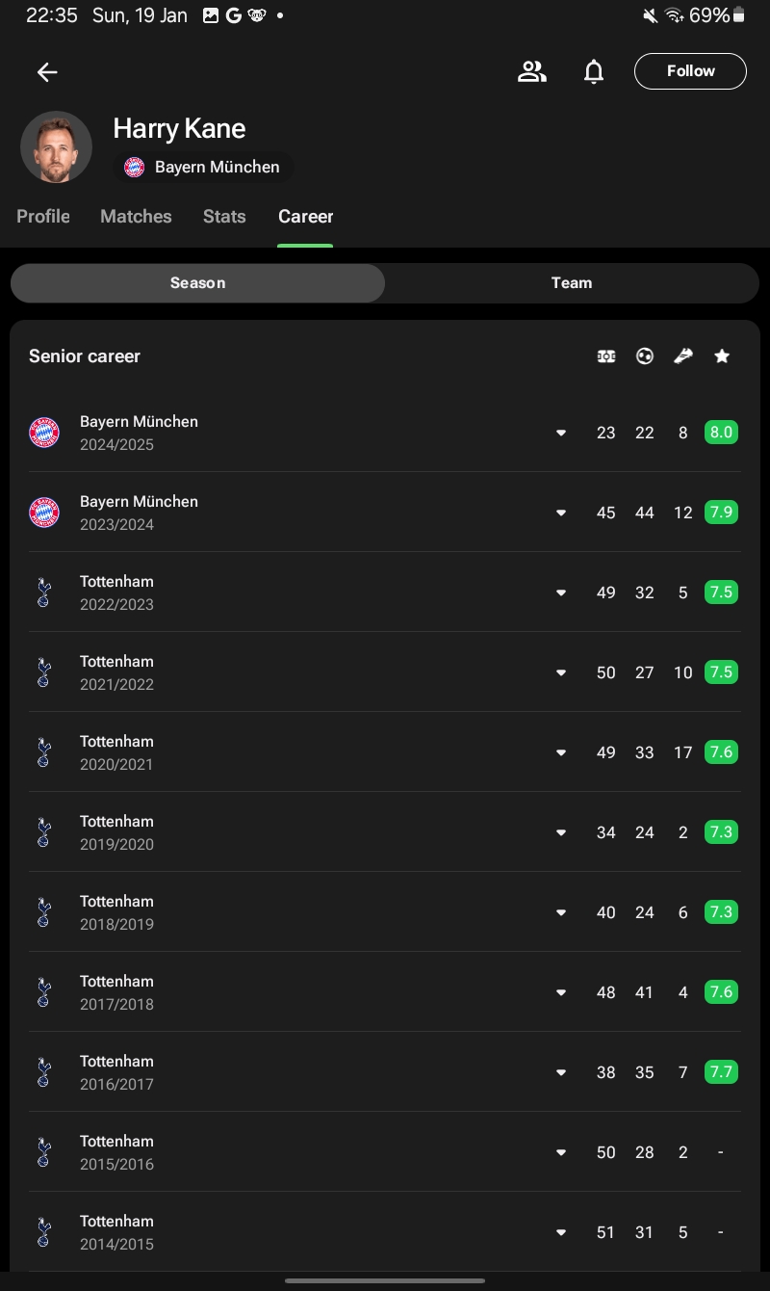Tap the back arrow icon
The width and height of the screenshot is (770, 1291).
click(x=47, y=71)
